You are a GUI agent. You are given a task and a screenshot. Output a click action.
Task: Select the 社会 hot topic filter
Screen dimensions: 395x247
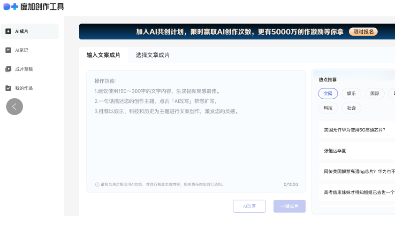(x=351, y=108)
